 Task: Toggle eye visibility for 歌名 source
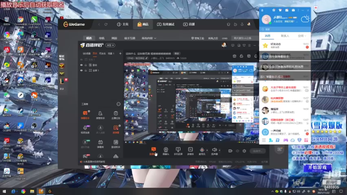[82, 65]
